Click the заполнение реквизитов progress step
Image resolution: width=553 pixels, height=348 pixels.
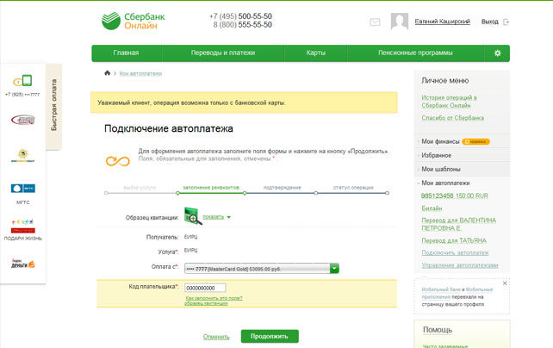pyautogui.click(x=211, y=188)
